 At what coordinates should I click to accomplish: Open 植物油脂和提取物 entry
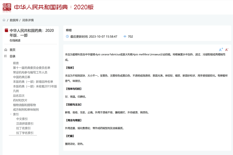(24, 105)
